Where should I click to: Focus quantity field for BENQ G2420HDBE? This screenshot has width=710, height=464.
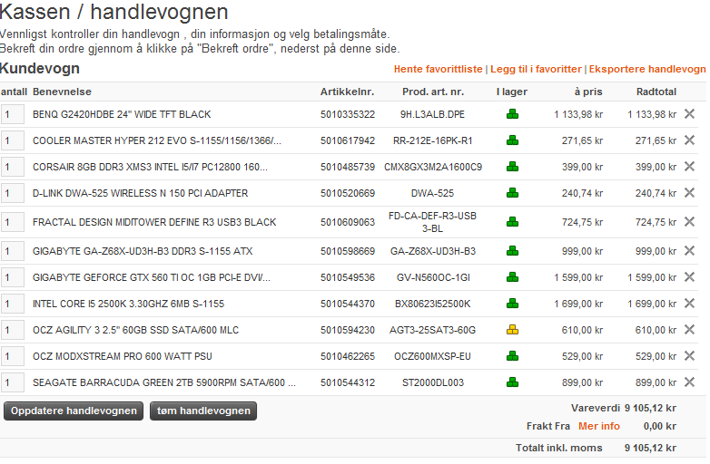[x=12, y=114]
